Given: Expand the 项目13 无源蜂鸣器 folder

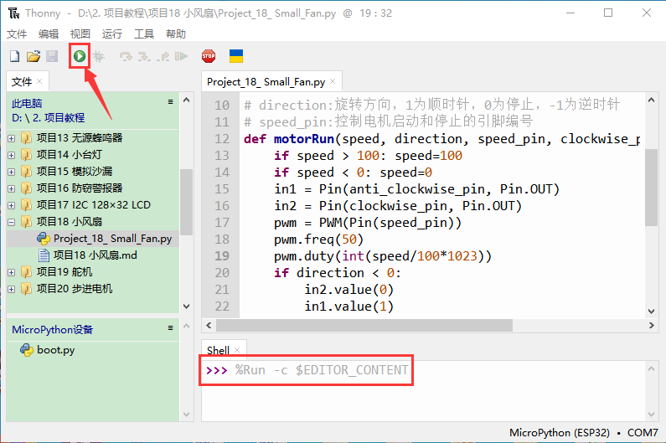Looking at the screenshot, I should point(12,138).
